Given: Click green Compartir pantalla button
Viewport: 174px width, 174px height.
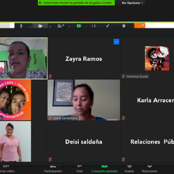Looking at the screenshot, I should (x=104, y=169).
